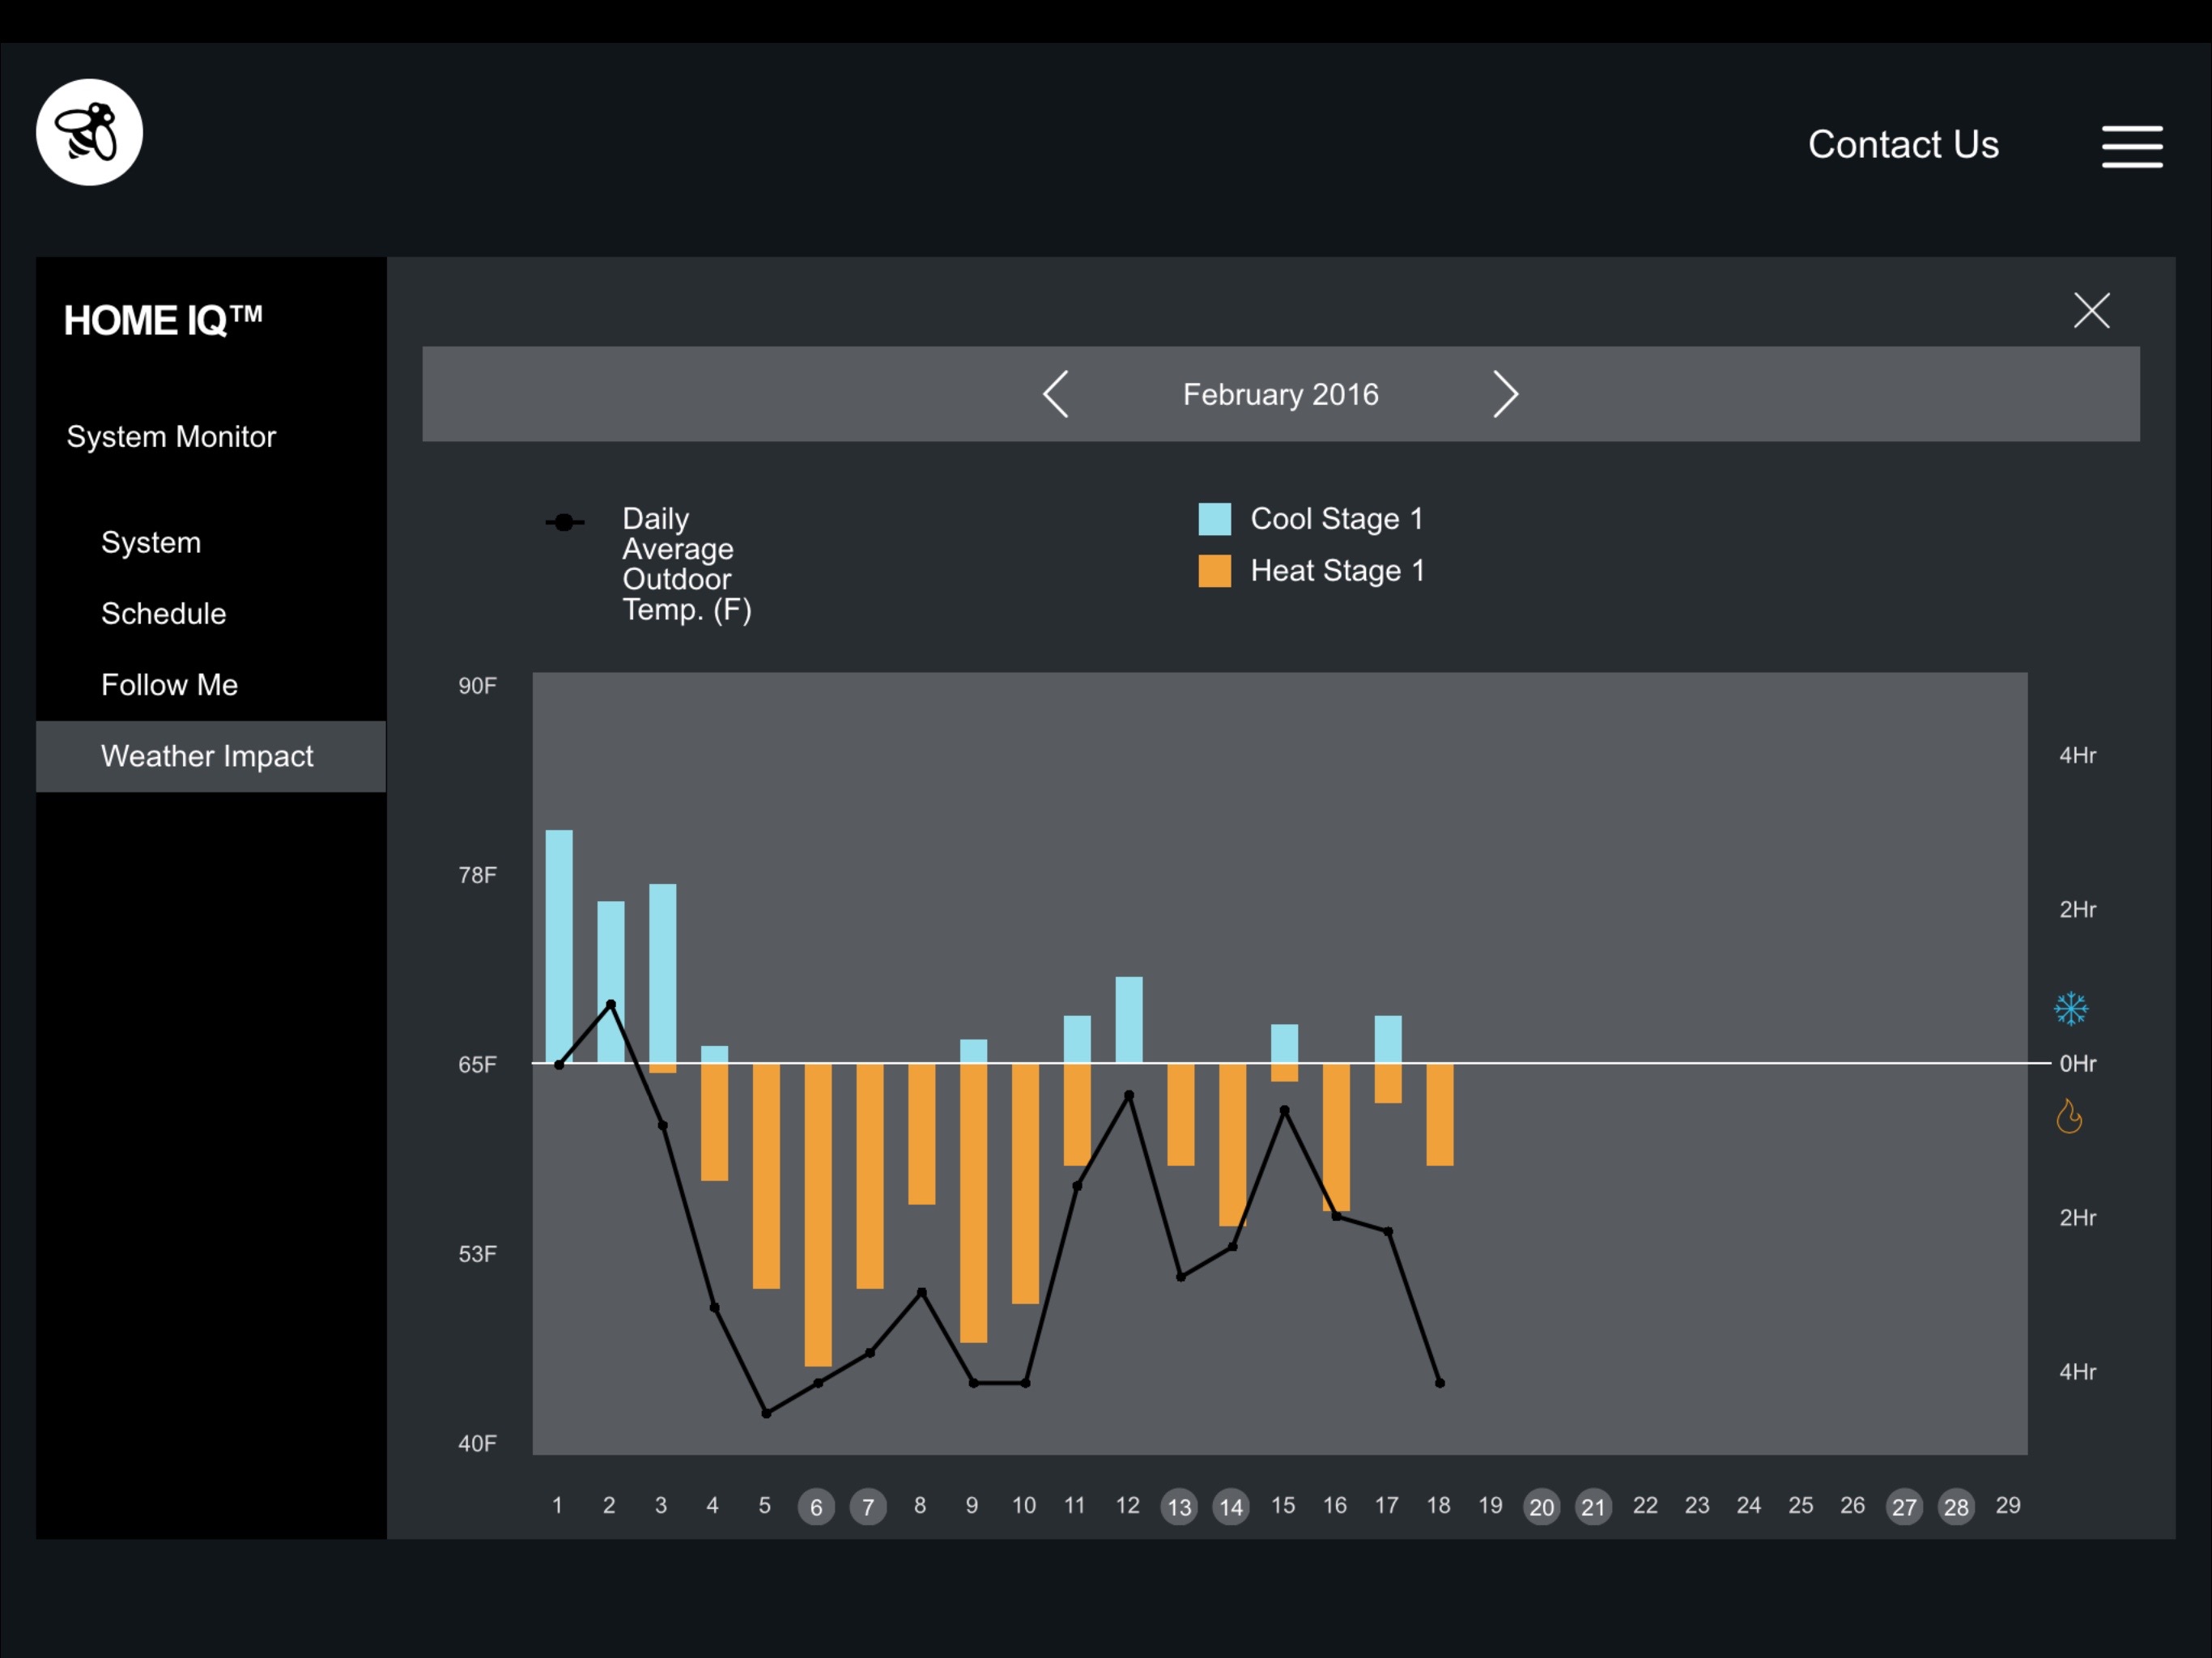Navigate to March using the right chevron
2212x1658 pixels.
[x=1506, y=394]
